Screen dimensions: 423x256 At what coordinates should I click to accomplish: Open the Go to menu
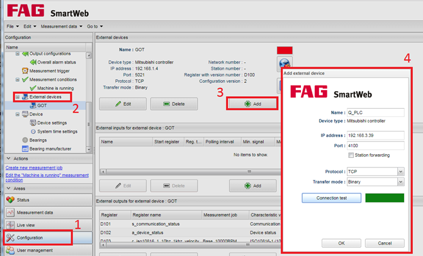point(94,26)
